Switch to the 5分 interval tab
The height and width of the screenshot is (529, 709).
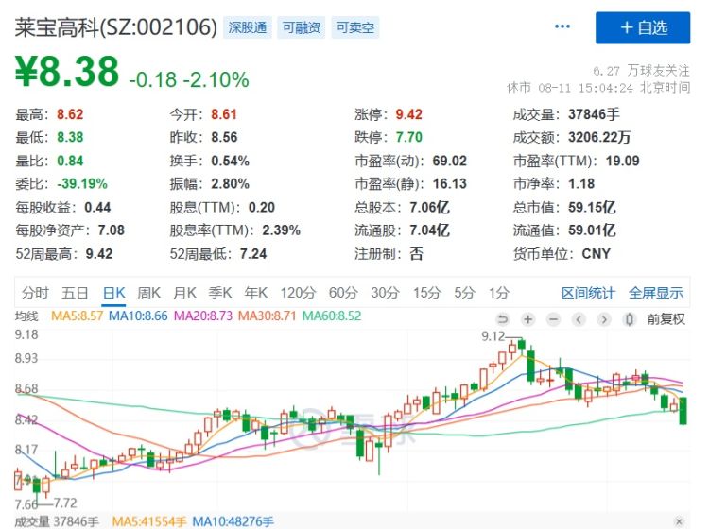point(464,293)
